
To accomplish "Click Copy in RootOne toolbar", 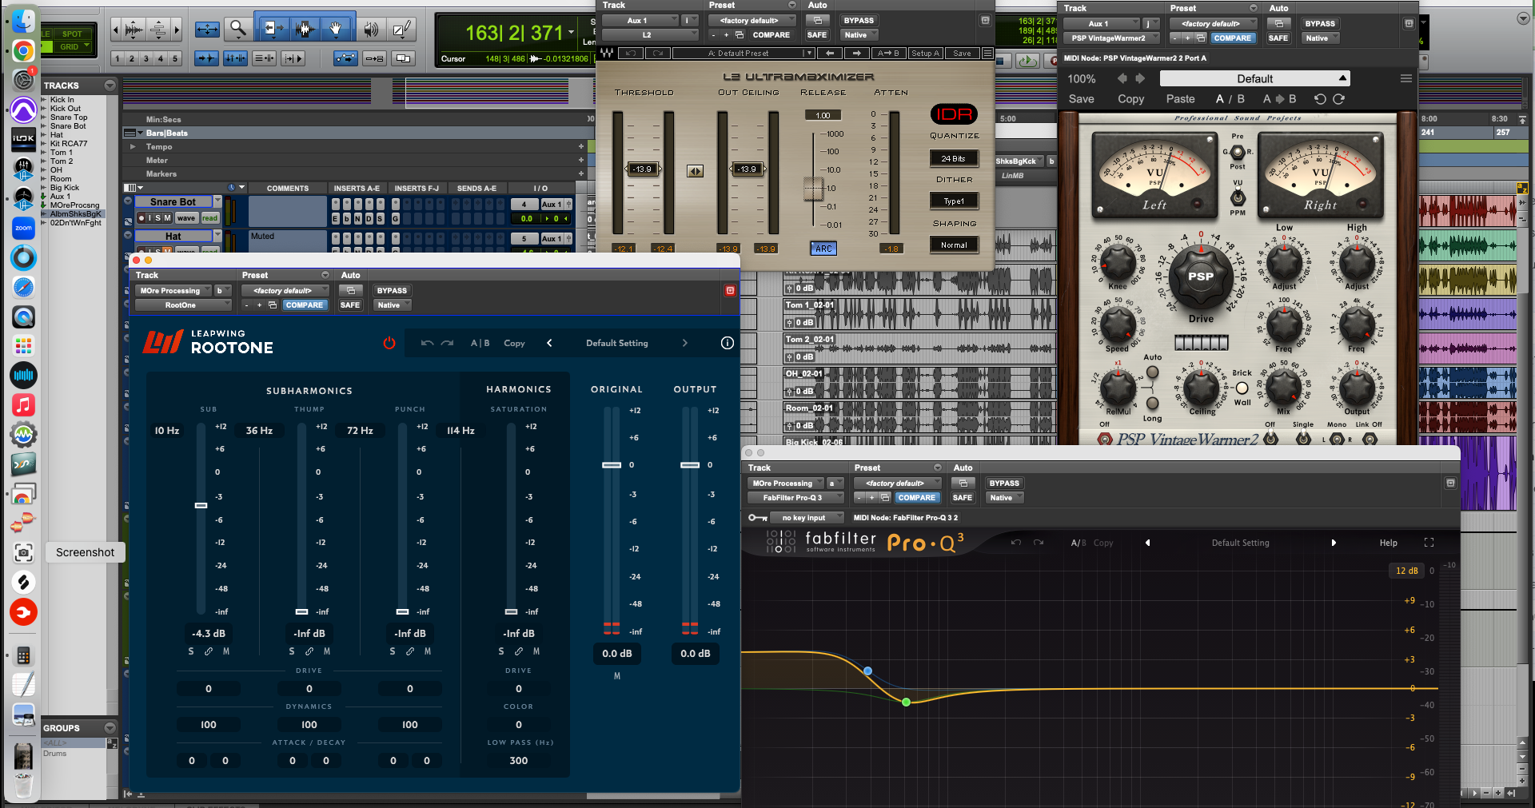I will coord(514,343).
